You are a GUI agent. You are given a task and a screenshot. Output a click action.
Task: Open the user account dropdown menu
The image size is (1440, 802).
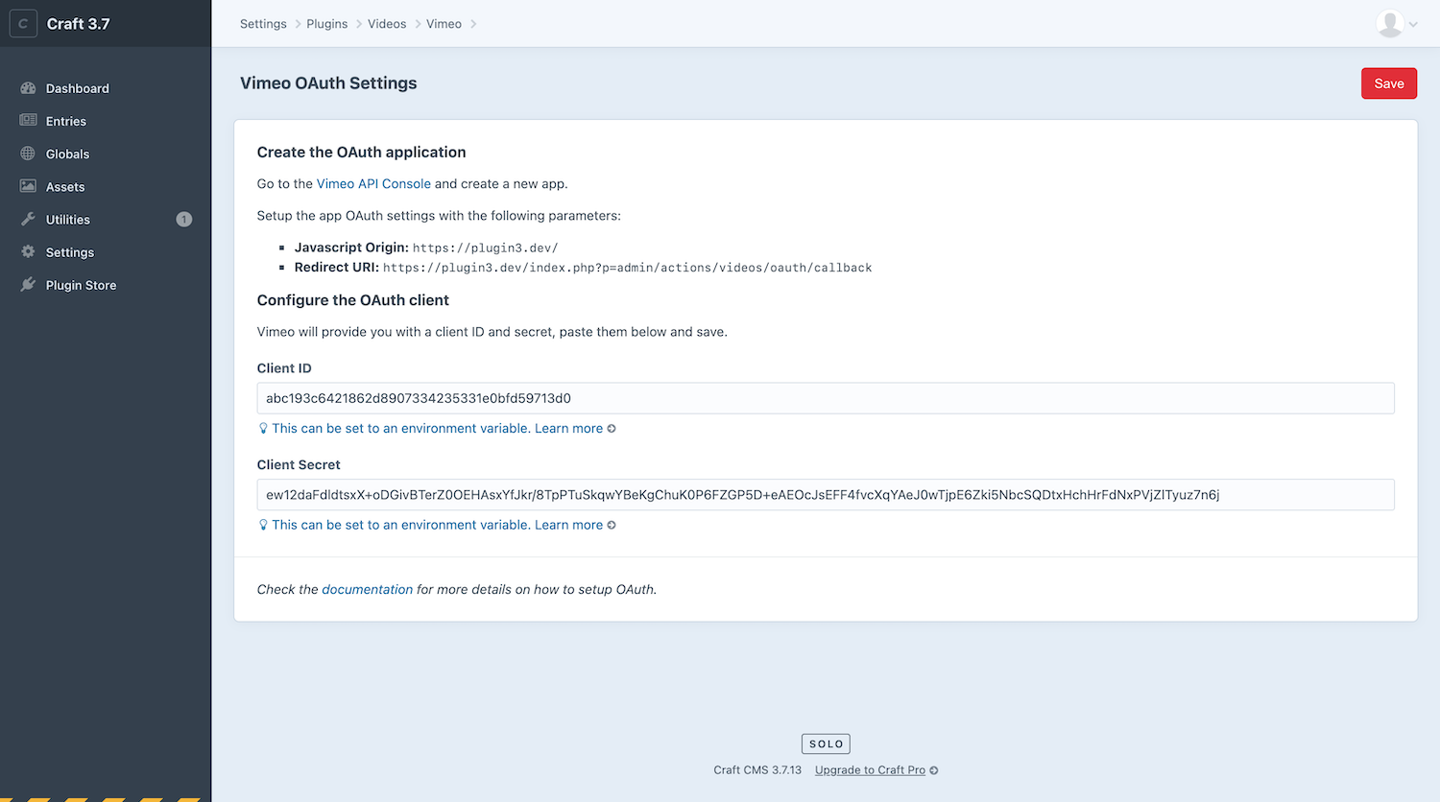pos(1397,23)
